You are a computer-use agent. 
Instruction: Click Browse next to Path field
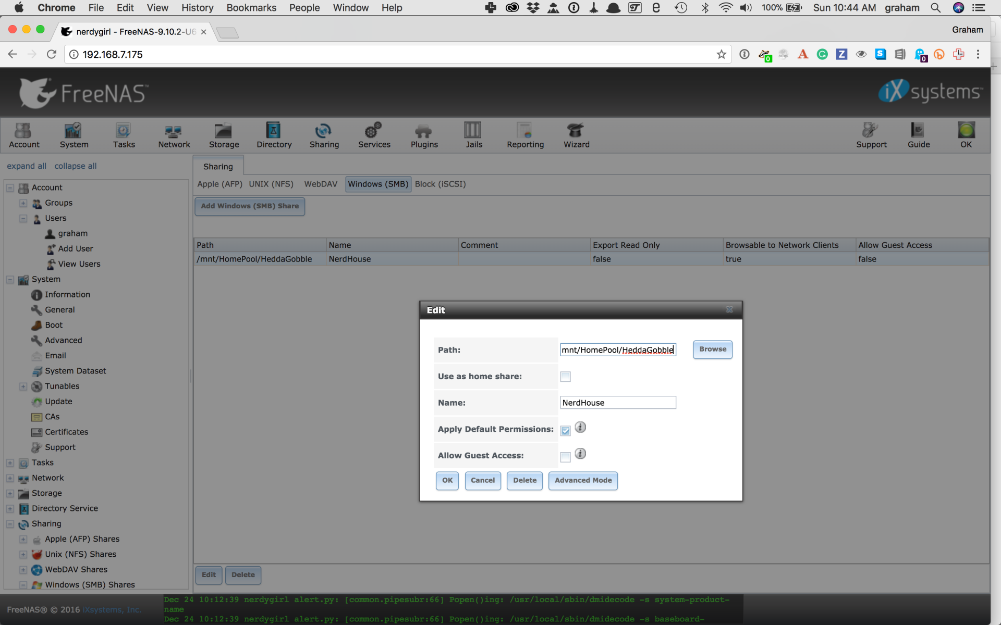[x=712, y=349]
